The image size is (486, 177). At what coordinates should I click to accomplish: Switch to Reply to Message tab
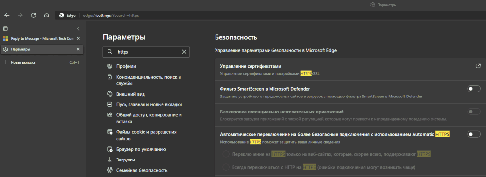pos(42,39)
